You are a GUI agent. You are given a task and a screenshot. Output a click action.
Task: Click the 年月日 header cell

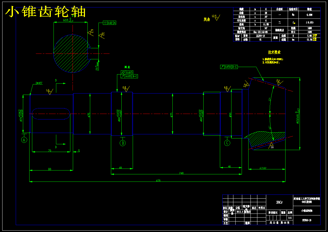[x=262, y=208]
